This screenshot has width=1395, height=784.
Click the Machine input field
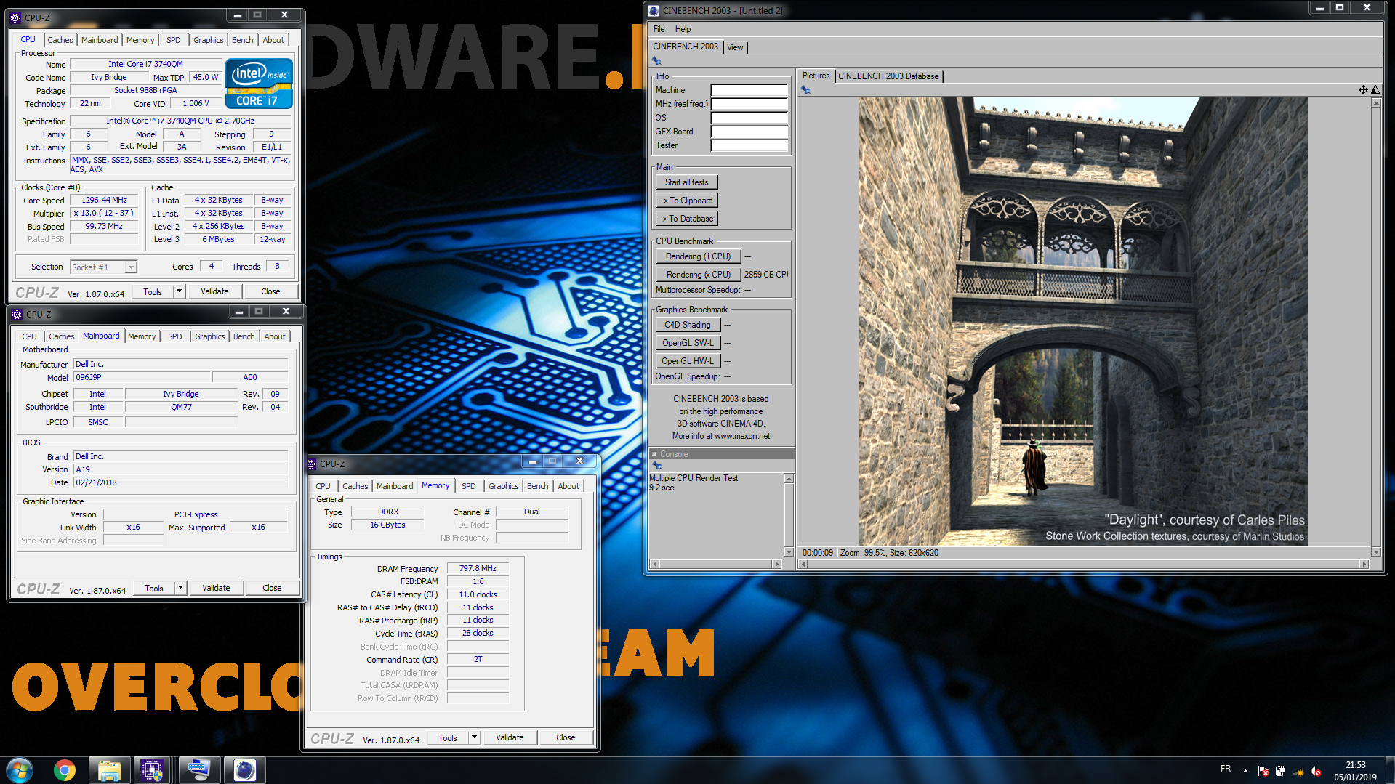pos(749,90)
